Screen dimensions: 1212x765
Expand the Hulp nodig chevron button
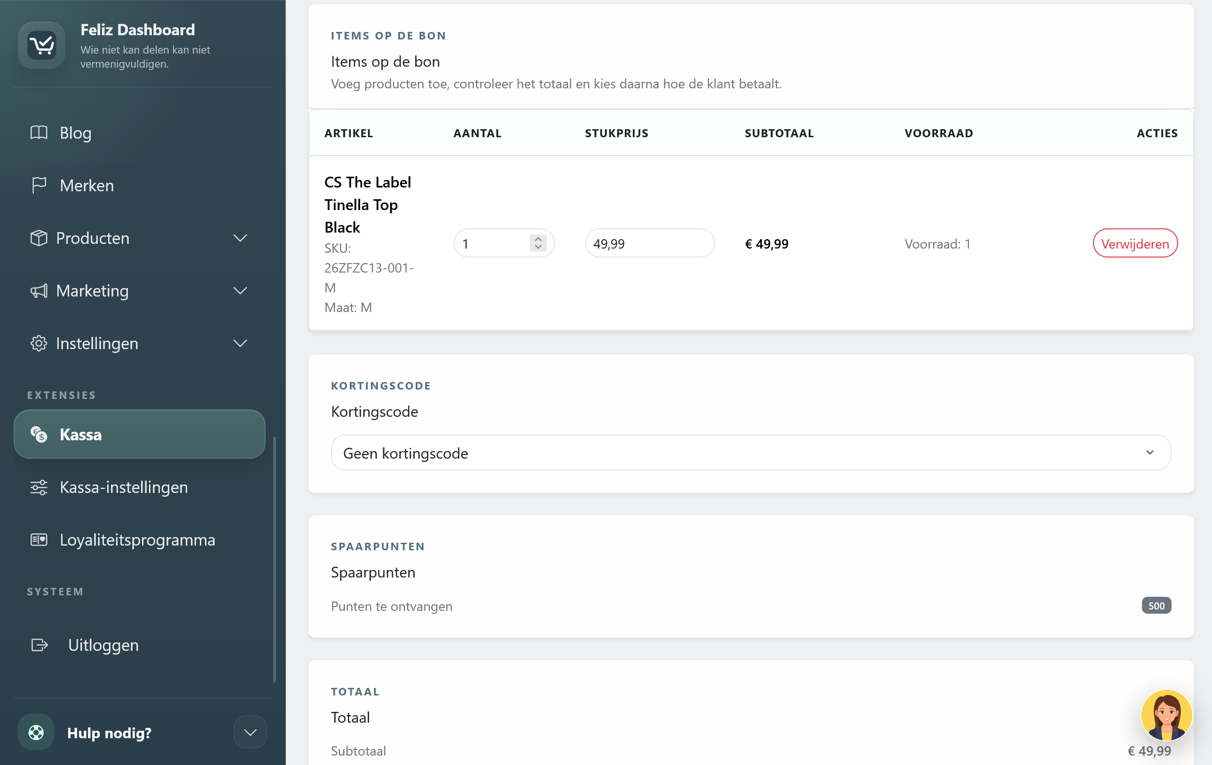(250, 732)
